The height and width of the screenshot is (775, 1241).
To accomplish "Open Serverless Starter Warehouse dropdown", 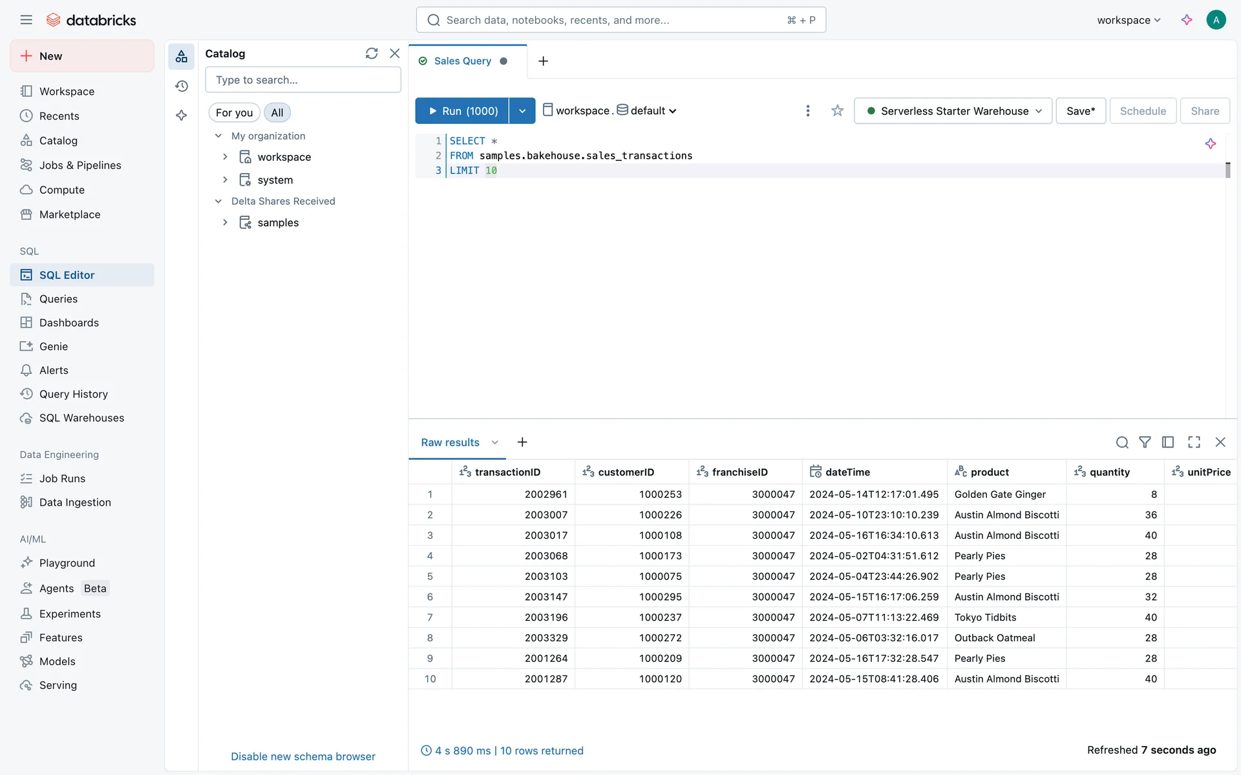I will (x=953, y=111).
